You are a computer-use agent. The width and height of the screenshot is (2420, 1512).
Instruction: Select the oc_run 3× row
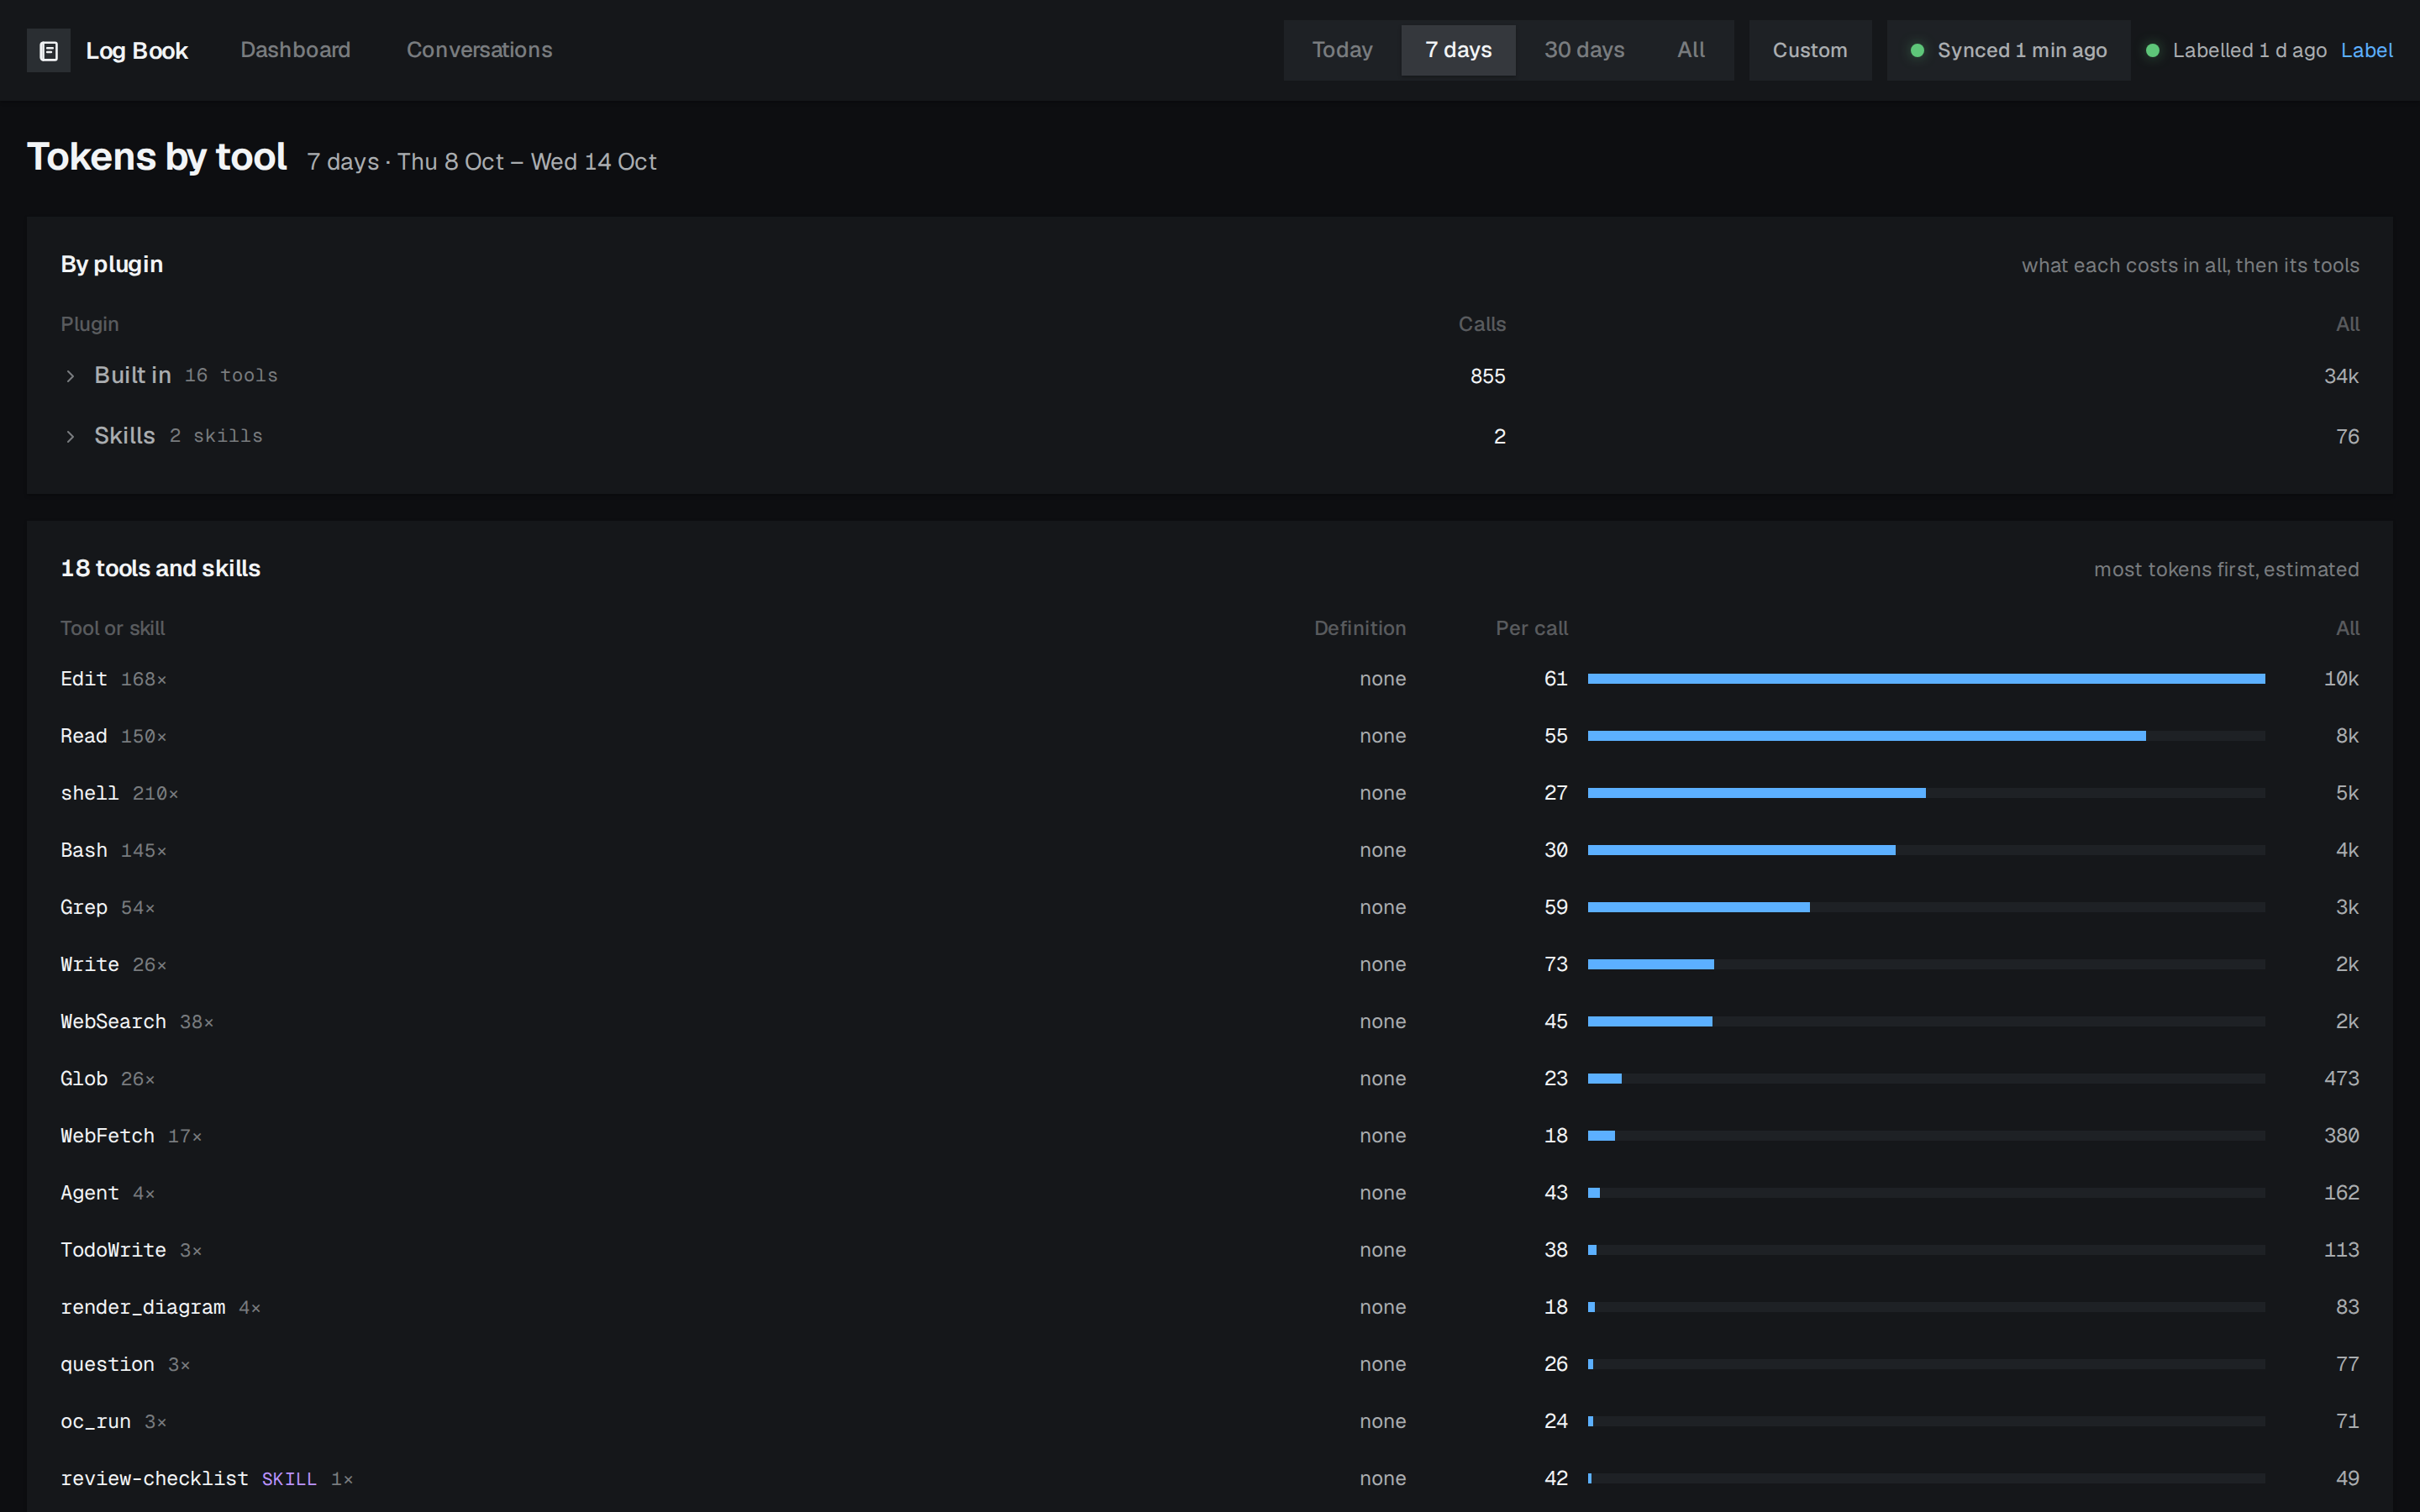click(x=1210, y=1421)
